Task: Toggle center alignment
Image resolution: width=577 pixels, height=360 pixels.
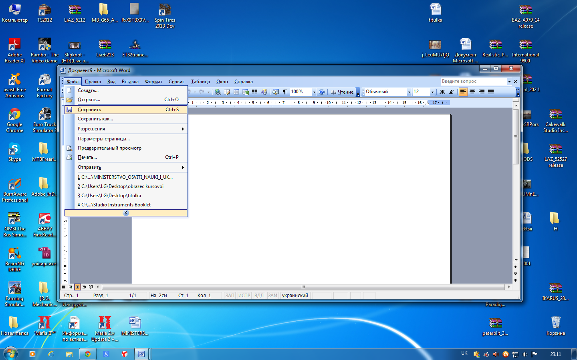Action: 472,92
